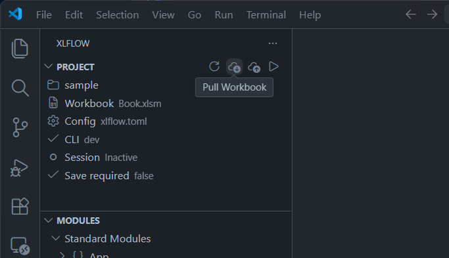Screen dimensions: 449x258
Task: Select the Save required false row
Action: (166, 175)
